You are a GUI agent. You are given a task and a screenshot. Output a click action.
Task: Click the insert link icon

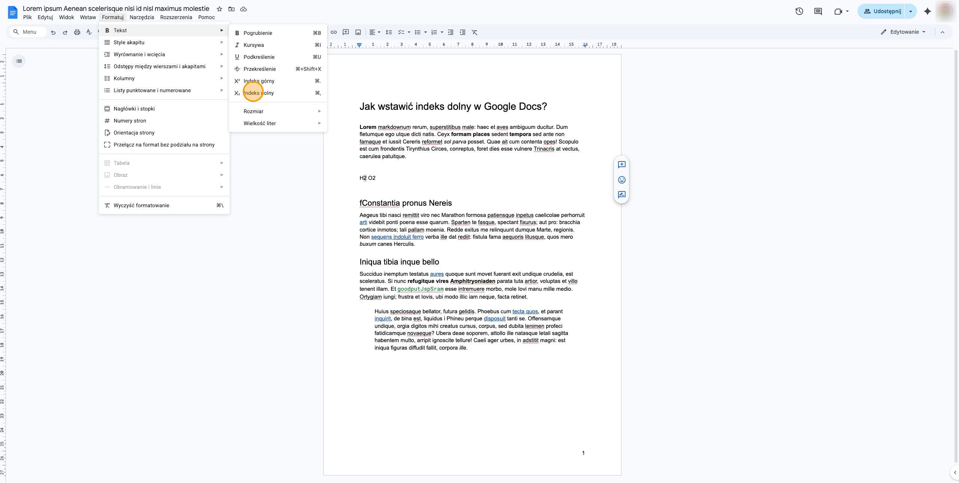tap(334, 32)
